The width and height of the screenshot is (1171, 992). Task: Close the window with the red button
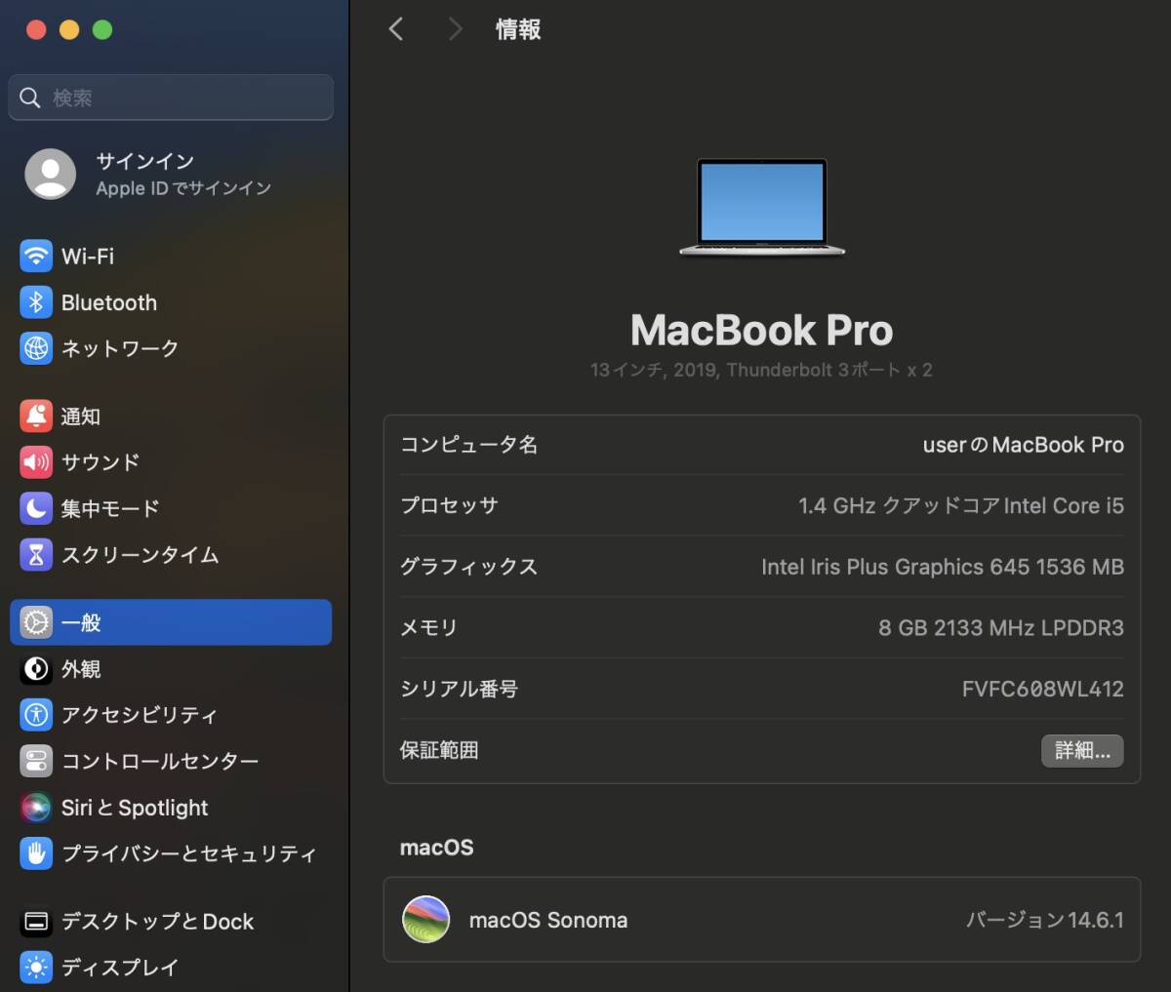tap(36, 29)
